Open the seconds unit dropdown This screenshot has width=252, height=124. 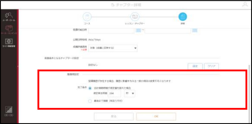(130, 93)
